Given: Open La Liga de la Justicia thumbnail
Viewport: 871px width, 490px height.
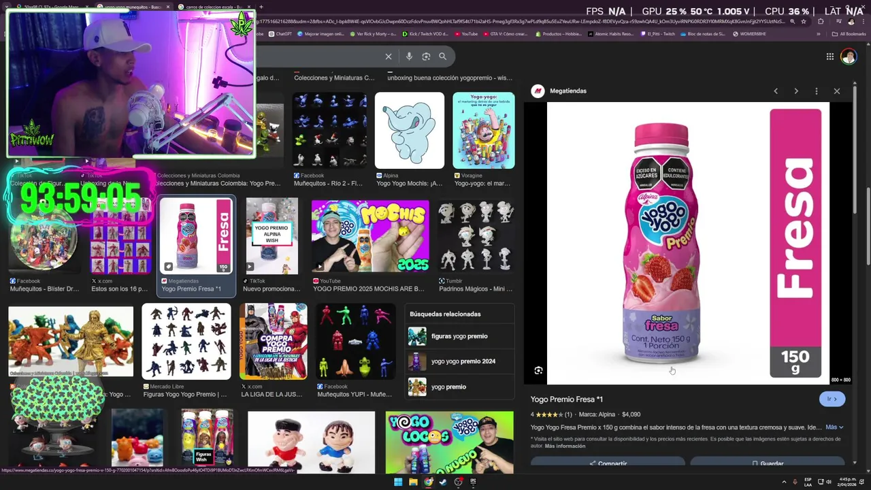Looking at the screenshot, I should pyautogui.click(x=274, y=342).
